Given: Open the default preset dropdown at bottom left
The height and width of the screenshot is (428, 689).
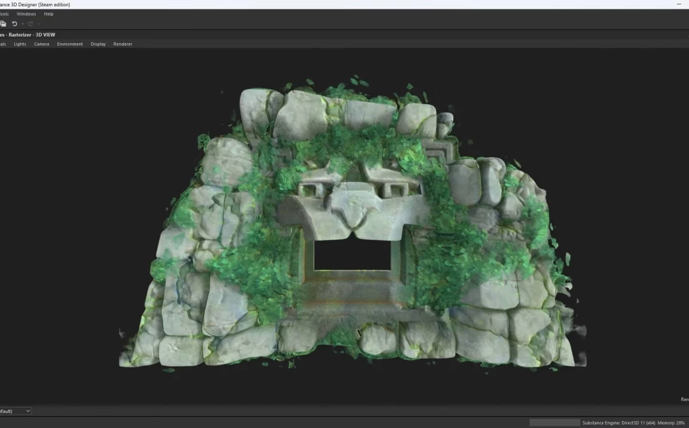Looking at the screenshot, I should pyautogui.click(x=15, y=411).
